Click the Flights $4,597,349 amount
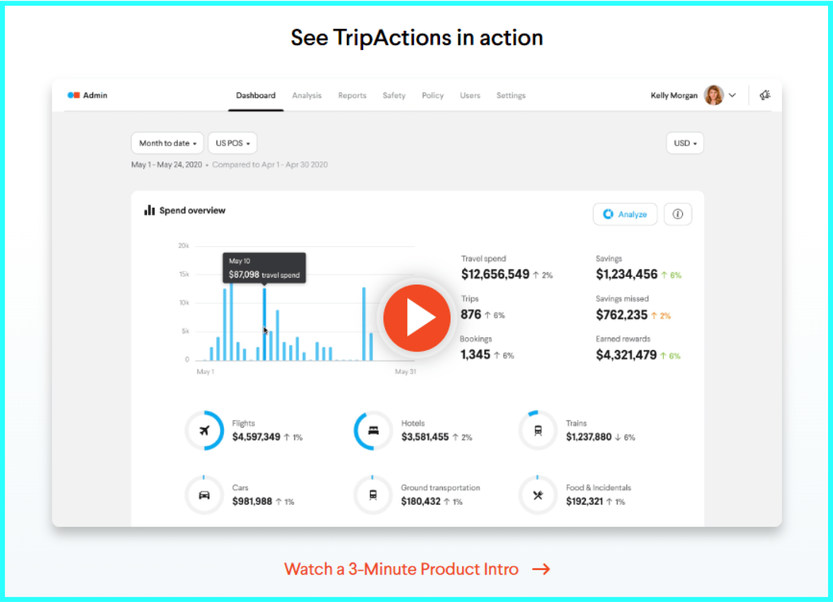 coord(256,437)
